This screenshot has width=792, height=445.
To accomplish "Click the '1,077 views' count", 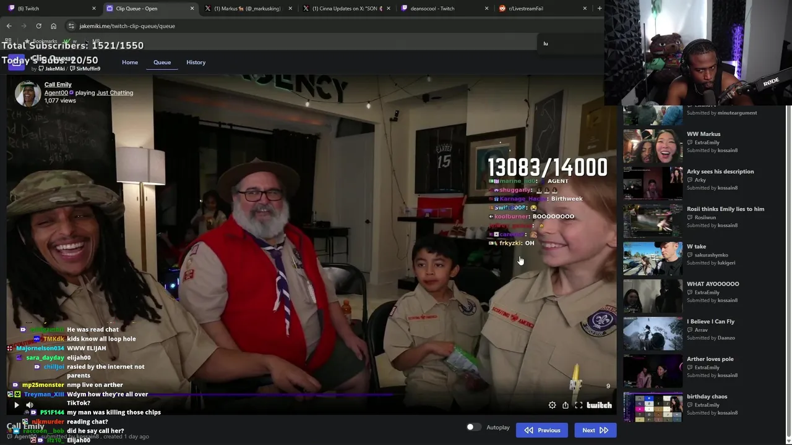I will [x=60, y=101].
